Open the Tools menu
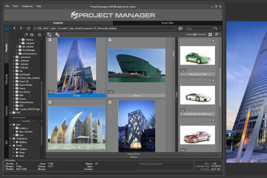Viewport: 267px width, 178px height. (15, 6)
